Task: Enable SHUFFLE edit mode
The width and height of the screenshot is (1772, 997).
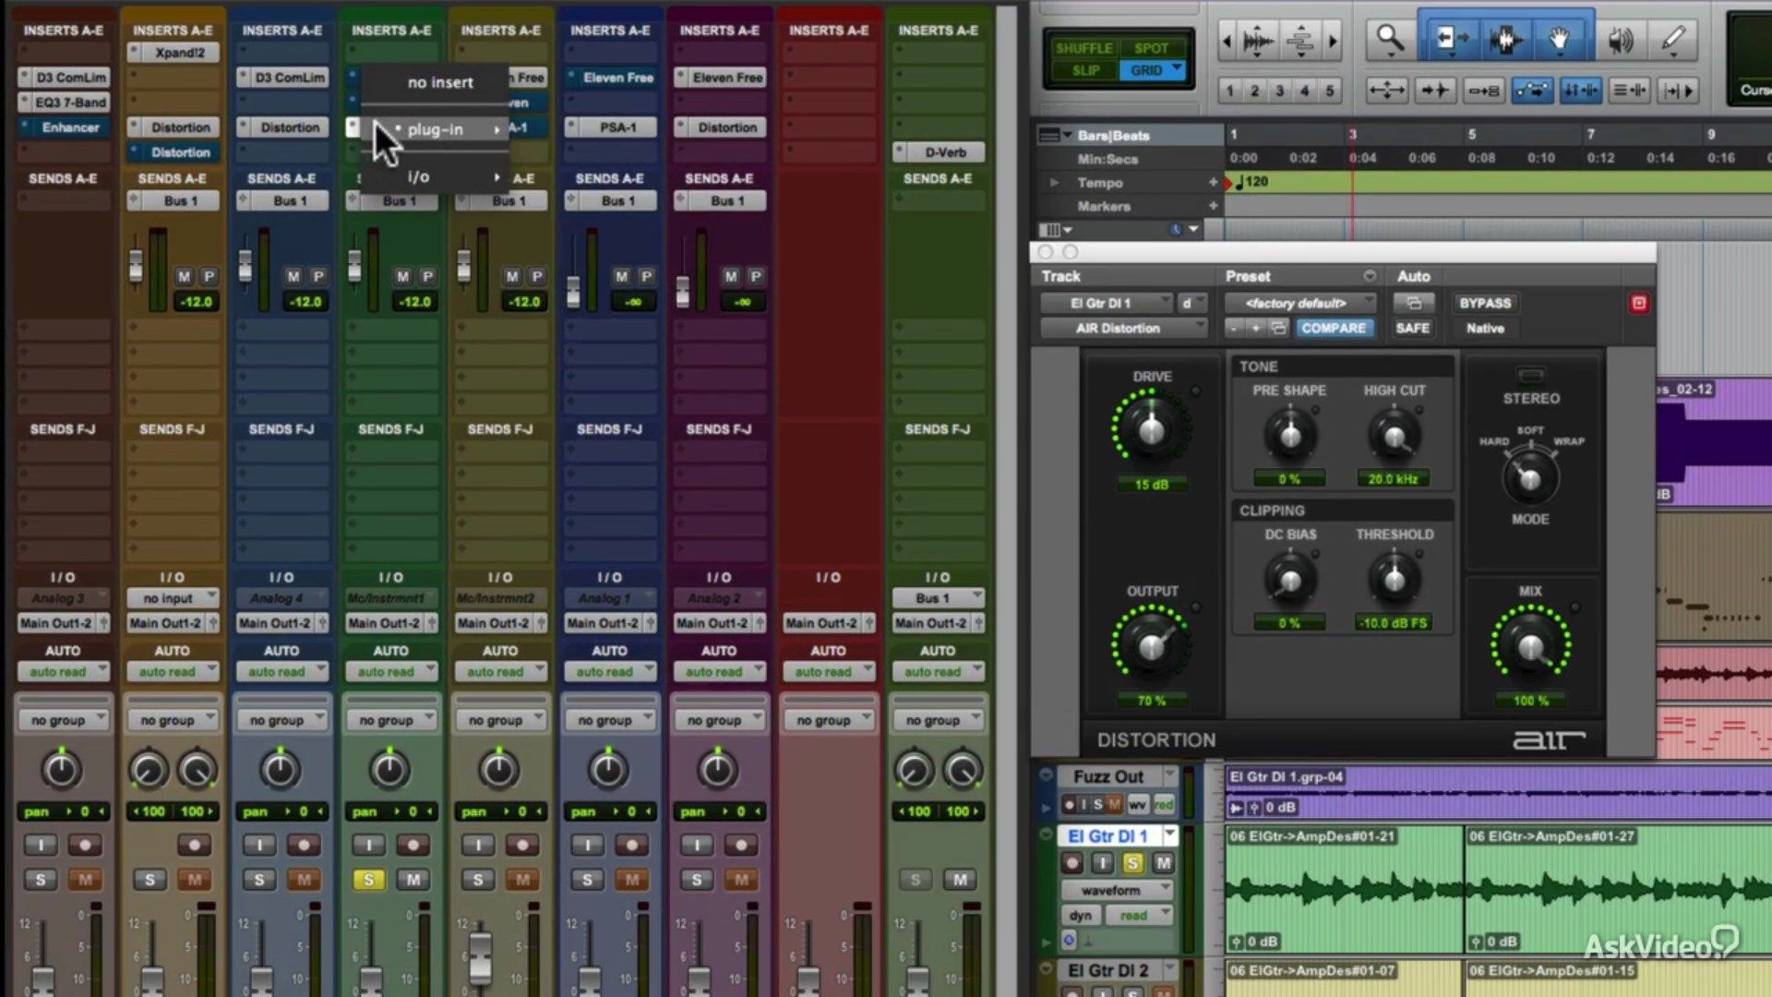Action: [x=1084, y=48]
